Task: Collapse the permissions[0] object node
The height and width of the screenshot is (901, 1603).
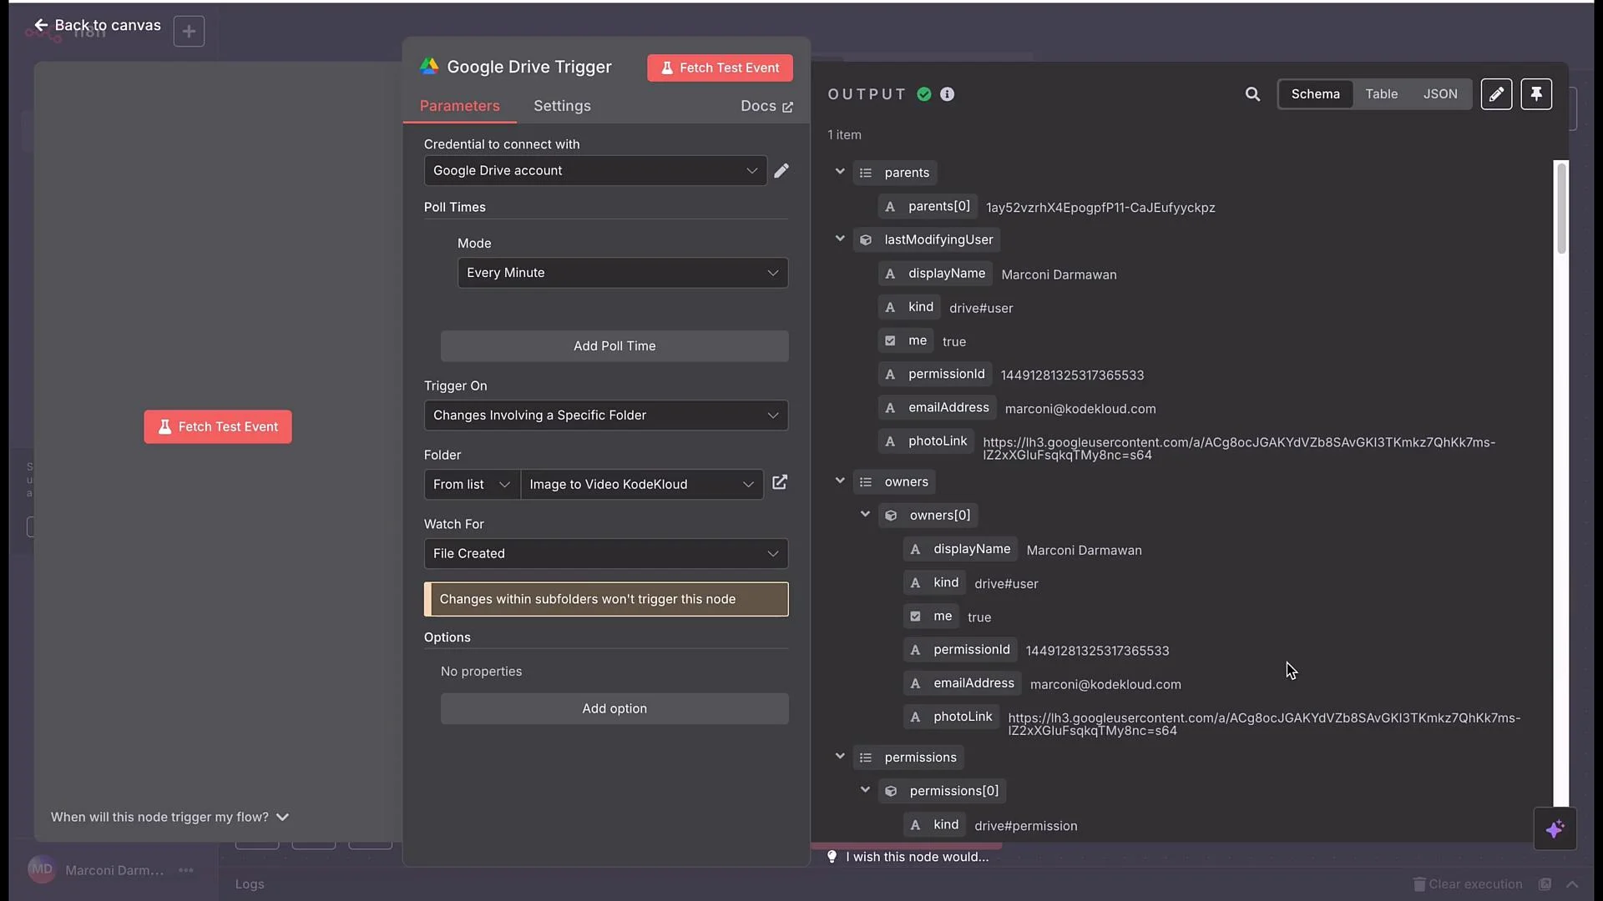Action: [x=865, y=789]
